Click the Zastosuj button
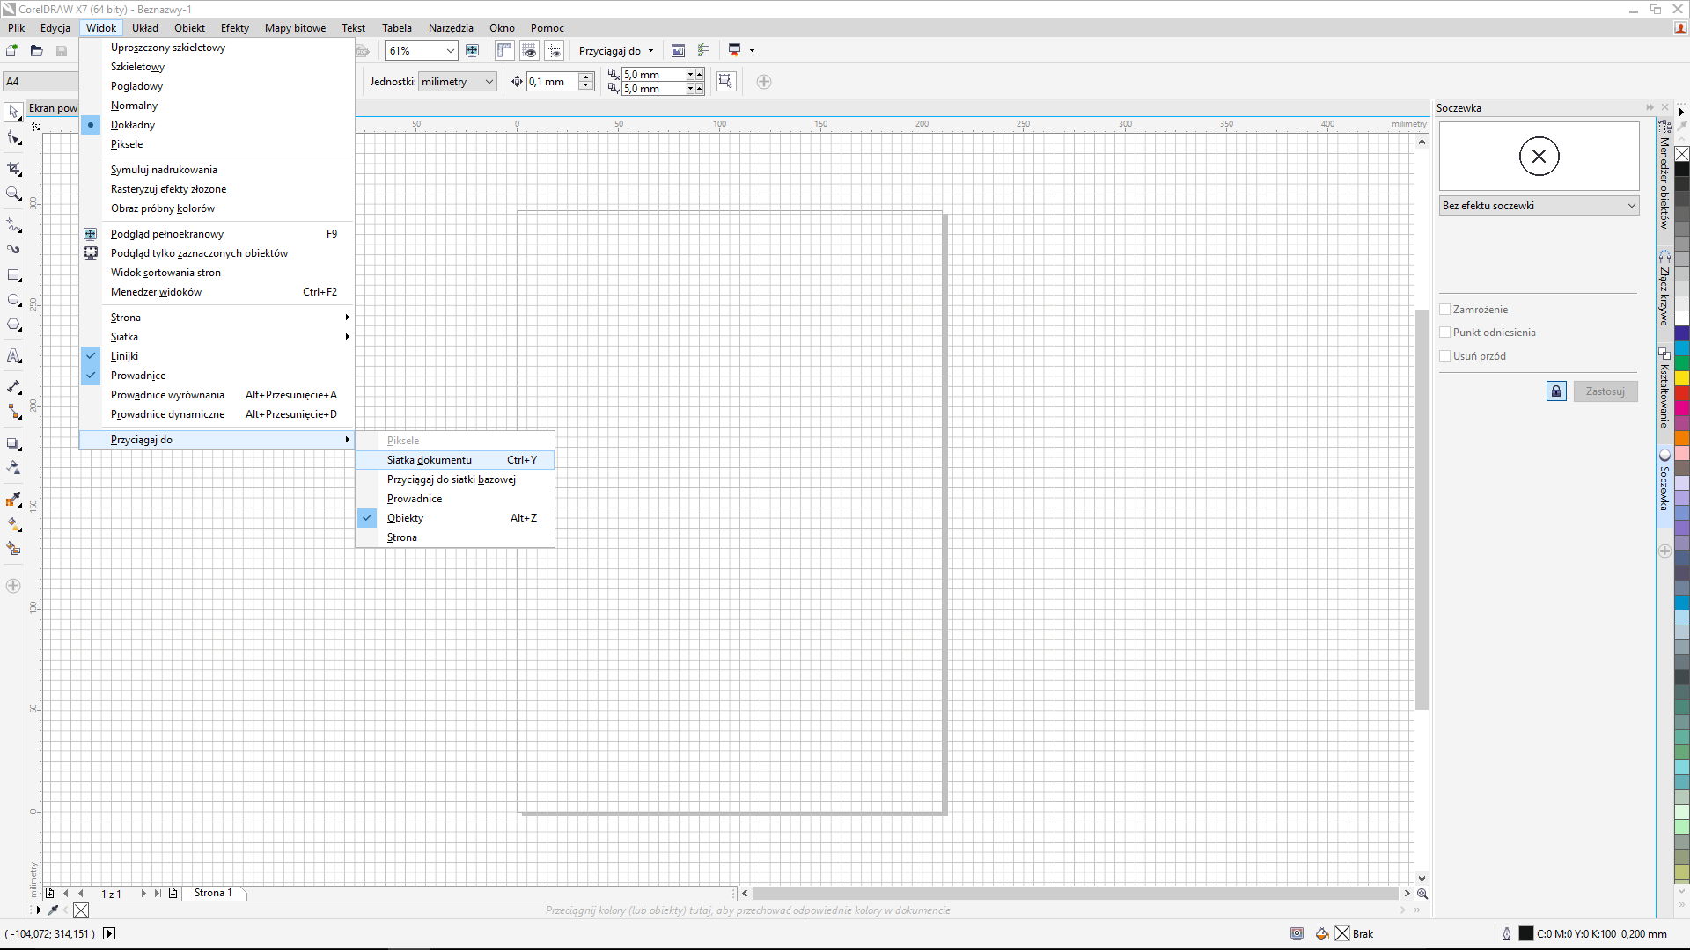This screenshot has height=950, width=1690. pyautogui.click(x=1605, y=391)
